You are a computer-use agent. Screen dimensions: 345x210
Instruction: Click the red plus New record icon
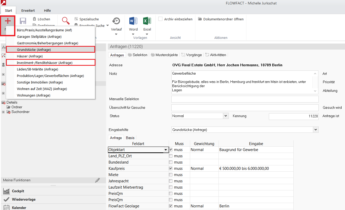click(8, 21)
